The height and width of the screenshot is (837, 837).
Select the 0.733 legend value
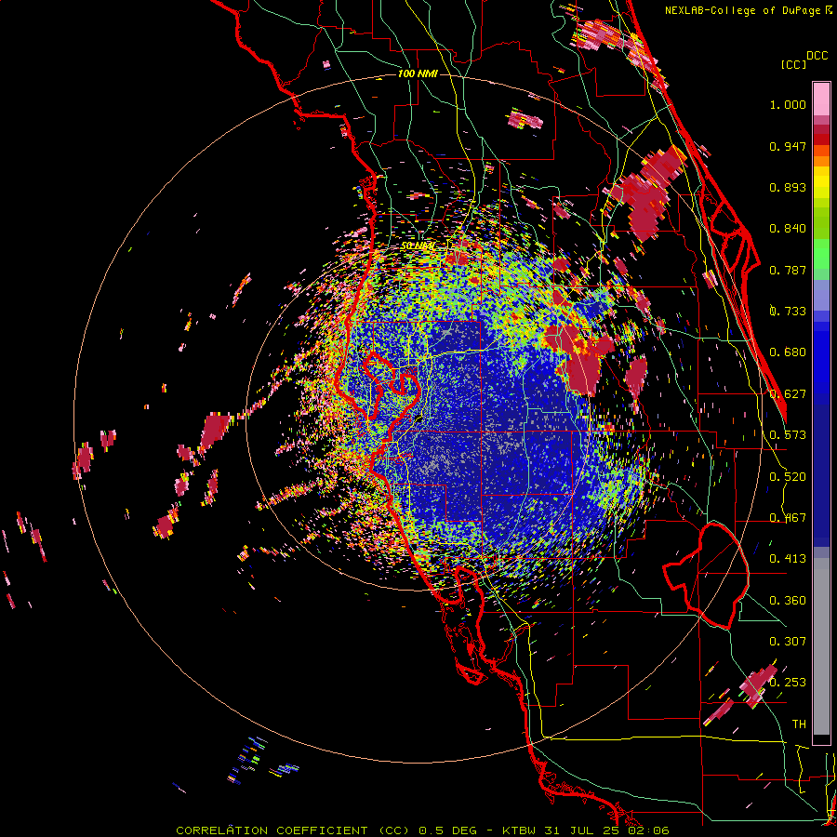(x=788, y=312)
